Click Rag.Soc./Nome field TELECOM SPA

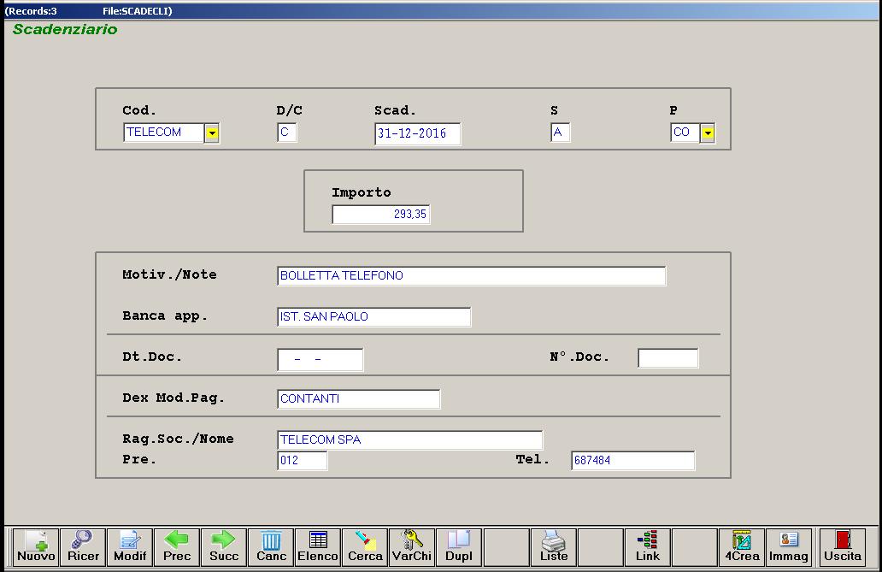pos(410,440)
